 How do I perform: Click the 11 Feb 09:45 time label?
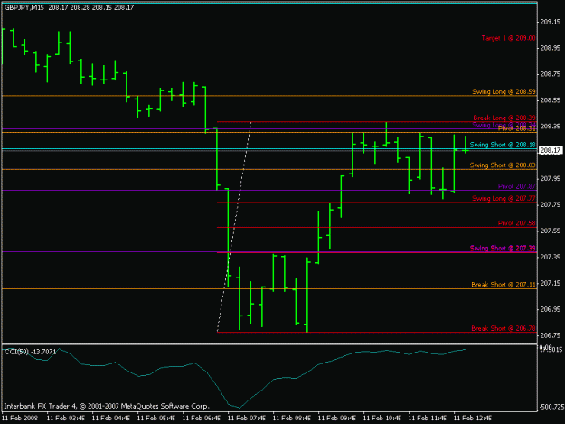337,418
